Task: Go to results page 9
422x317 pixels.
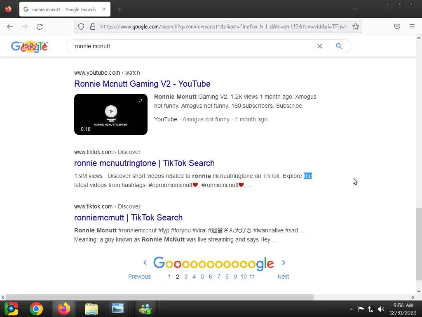Action: (235, 277)
